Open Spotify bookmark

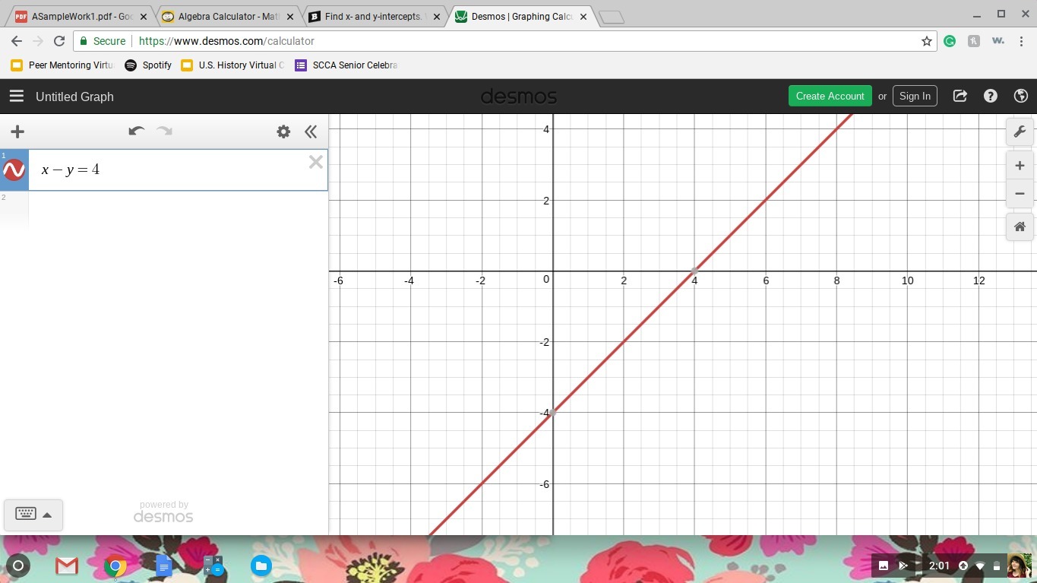pos(148,65)
